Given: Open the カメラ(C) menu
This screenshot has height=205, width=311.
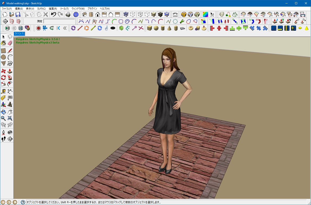Looking at the screenshot, I should pyautogui.click(x=41, y=9).
